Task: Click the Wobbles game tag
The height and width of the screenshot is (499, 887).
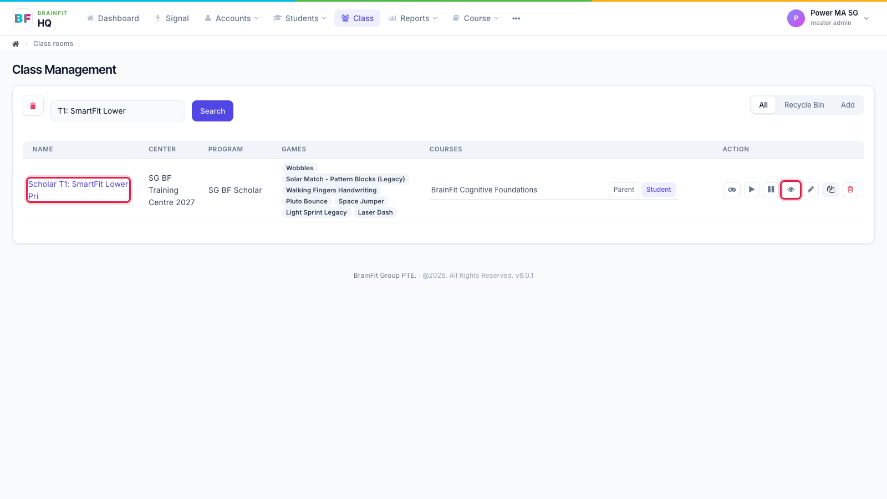Action: [299, 168]
